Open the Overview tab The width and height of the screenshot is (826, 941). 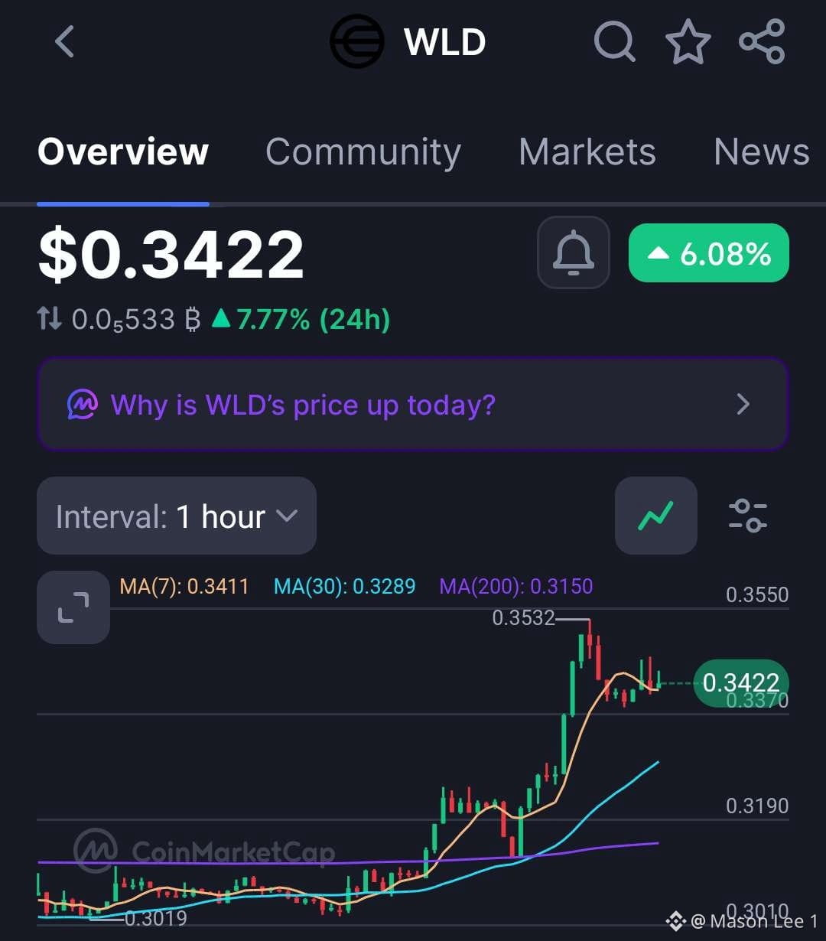[x=123, y=151]
